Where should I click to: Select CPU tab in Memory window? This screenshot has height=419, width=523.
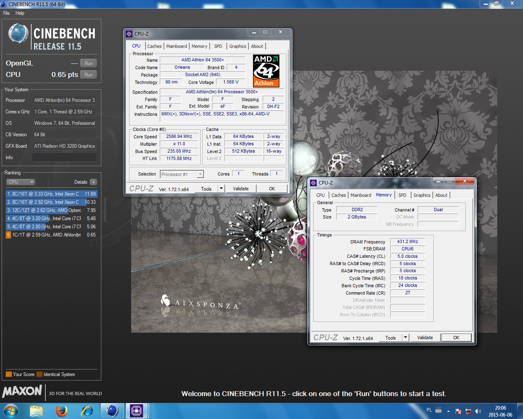[x=320, y=195]
